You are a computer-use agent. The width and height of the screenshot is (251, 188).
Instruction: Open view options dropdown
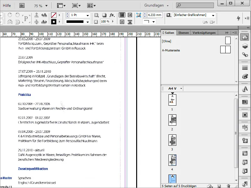61,6
